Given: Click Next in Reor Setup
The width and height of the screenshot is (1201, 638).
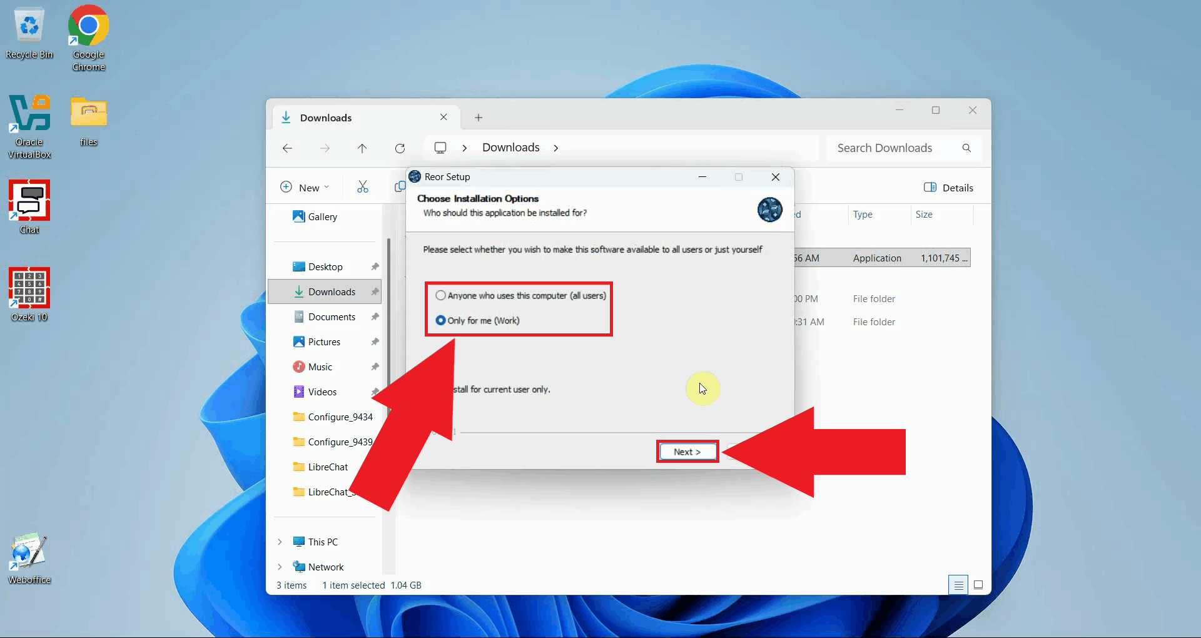Looking at the screenshot, I should point(687,452).
